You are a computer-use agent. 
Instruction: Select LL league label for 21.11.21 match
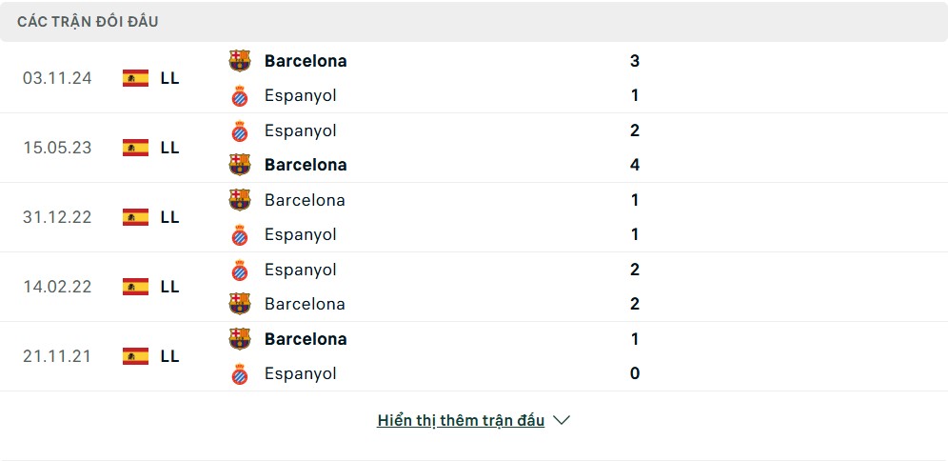(169, 356)
